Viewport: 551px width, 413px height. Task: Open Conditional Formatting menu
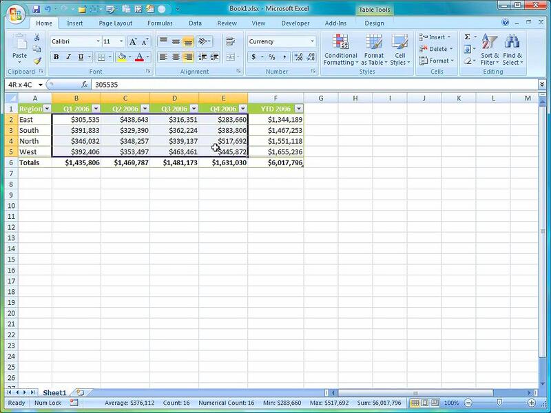(341, 43)
